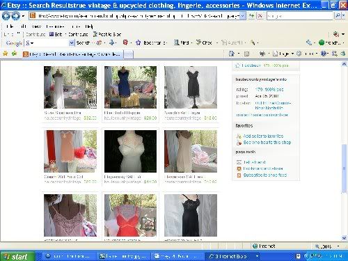The height and width of the screenshot is (261, 348).
Task: Open the pink lace camisole thumbnail
Action: [70, 215]
